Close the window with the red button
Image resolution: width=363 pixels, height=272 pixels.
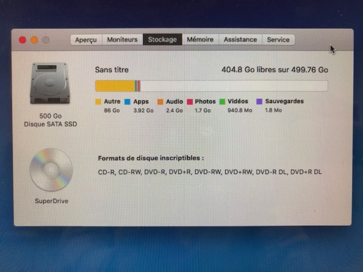23,40
